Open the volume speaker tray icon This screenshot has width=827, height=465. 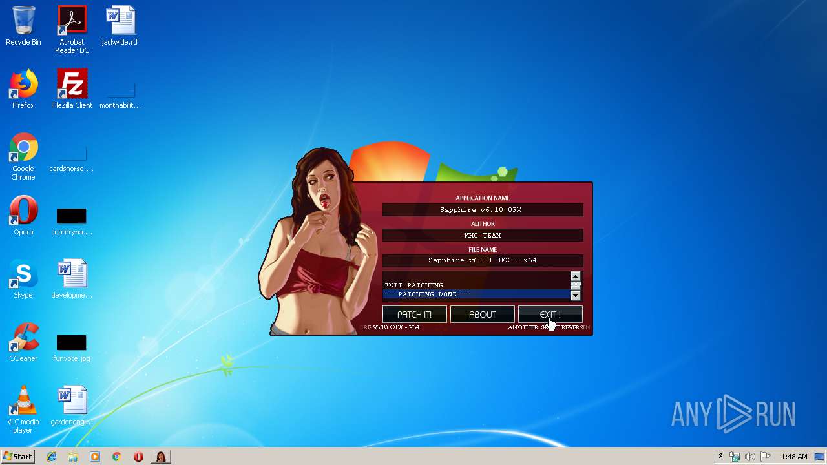[750, 457]
